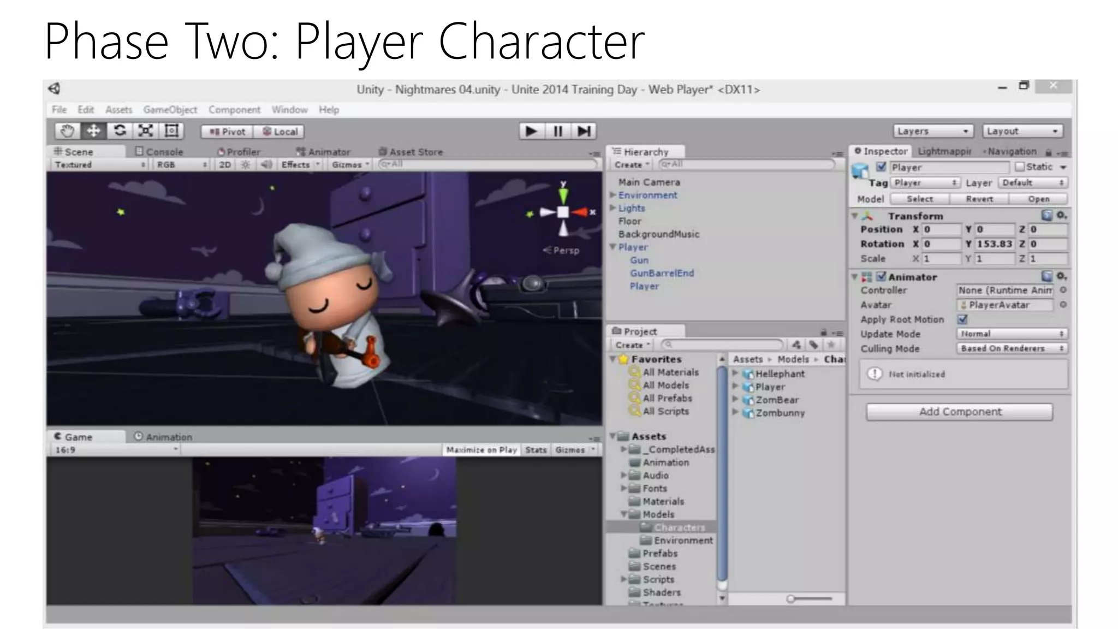Select the Move (translate) tool
This screenshot has width=1118, height=629.
[93, 131]
